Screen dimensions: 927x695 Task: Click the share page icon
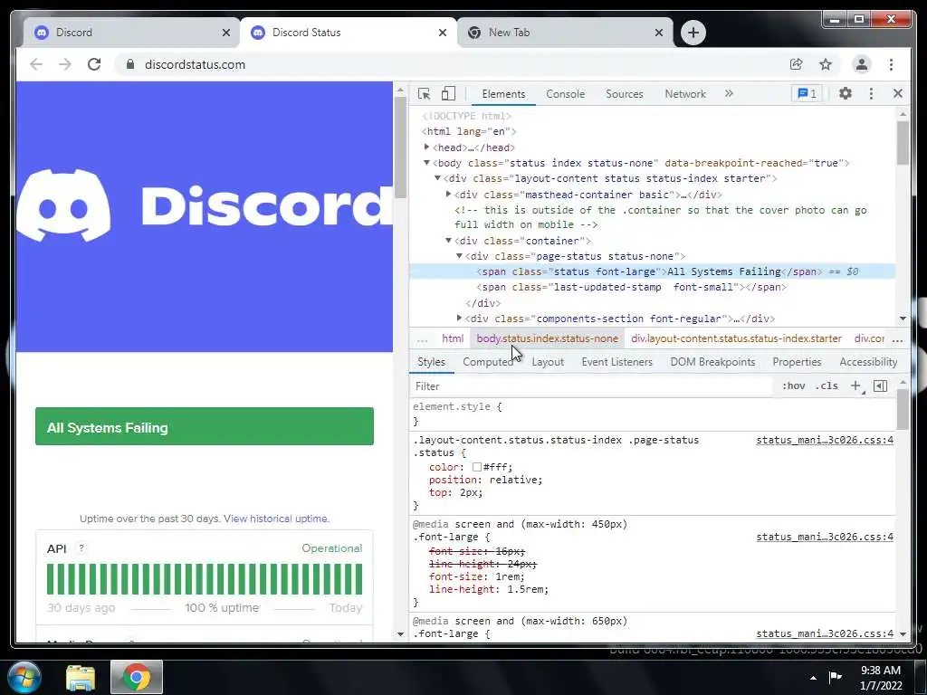[797, 64]
